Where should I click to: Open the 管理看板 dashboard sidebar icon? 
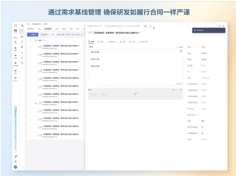(x=16, y=63)
